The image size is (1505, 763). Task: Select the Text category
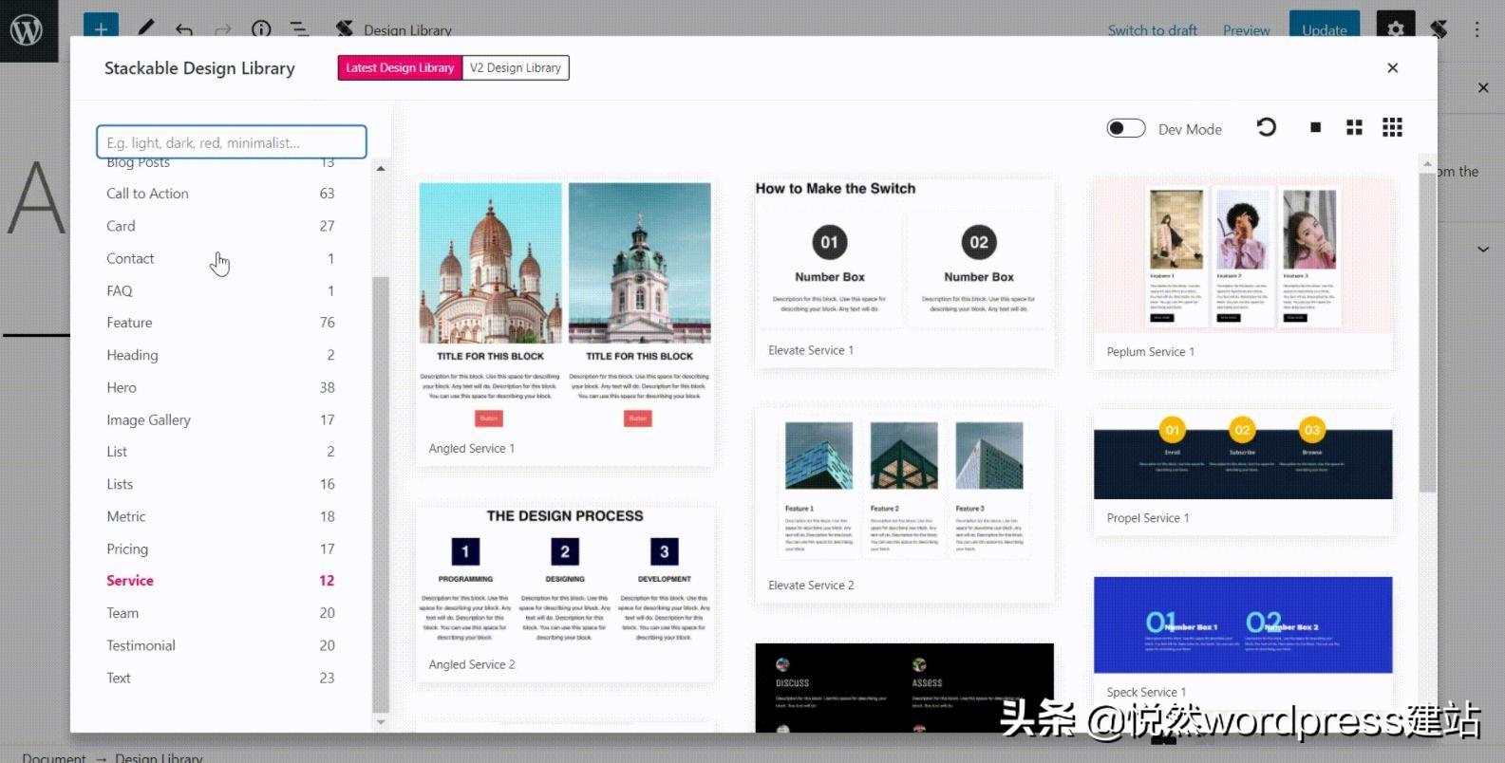[x=220, y=678]
